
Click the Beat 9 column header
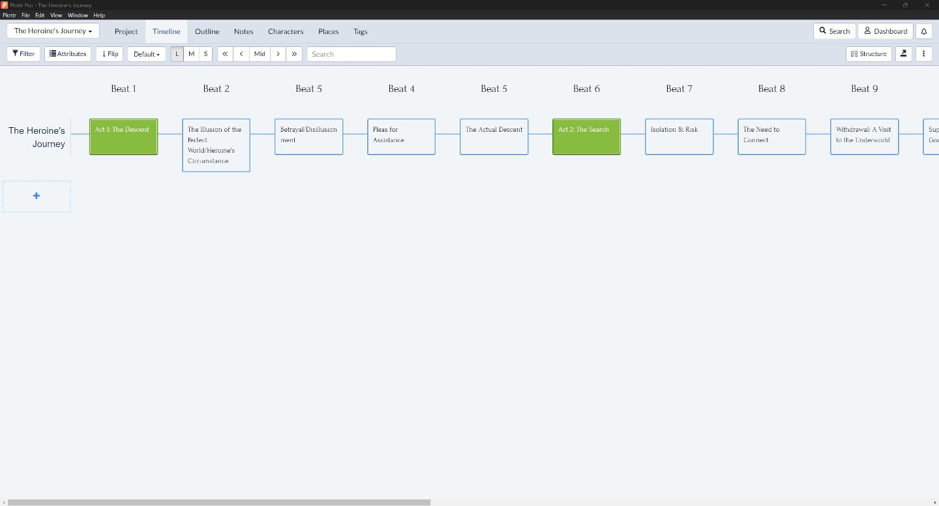[x=864, y=89]
